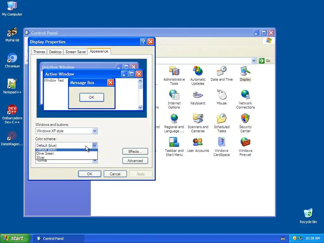Select Embarcadero Dev-C++ desktop shortcut
The image size is (324, 243).
12,115
